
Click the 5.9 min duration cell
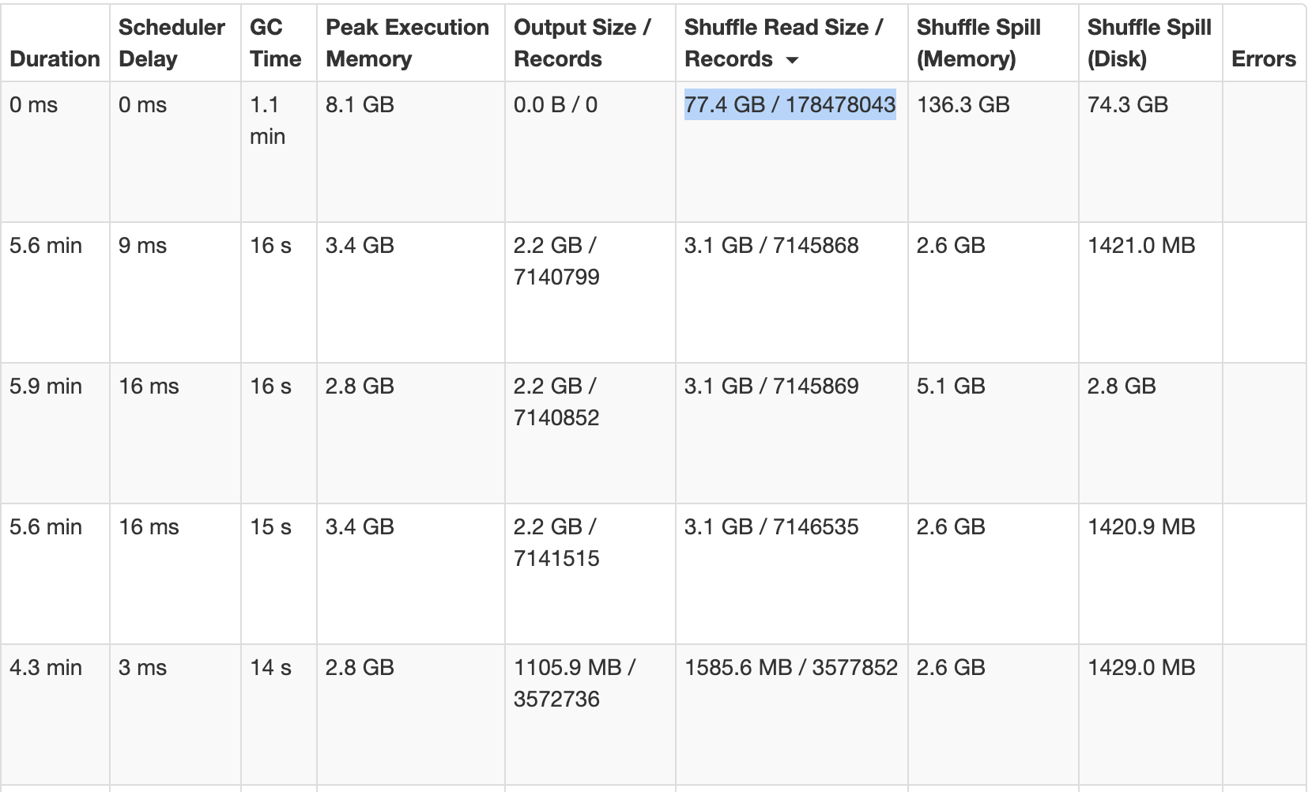pos(46,386)
